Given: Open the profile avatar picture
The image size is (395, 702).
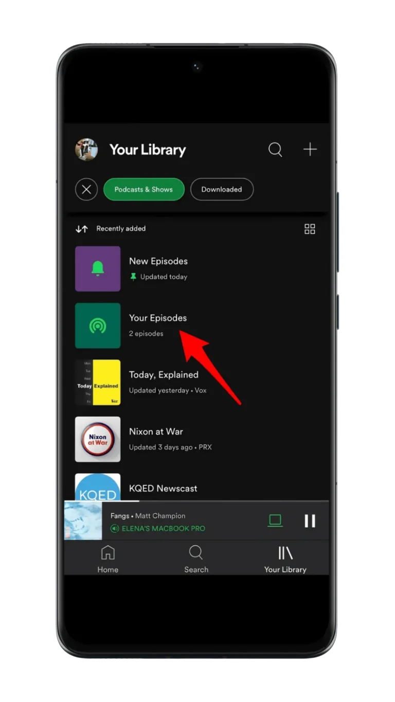Looking at the screenshot, I should [x=86, y=150].
